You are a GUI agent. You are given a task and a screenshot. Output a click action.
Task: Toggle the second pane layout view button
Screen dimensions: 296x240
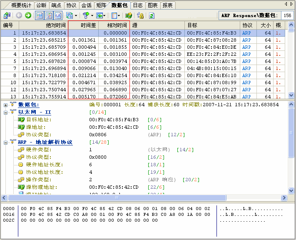click(49, 15)
